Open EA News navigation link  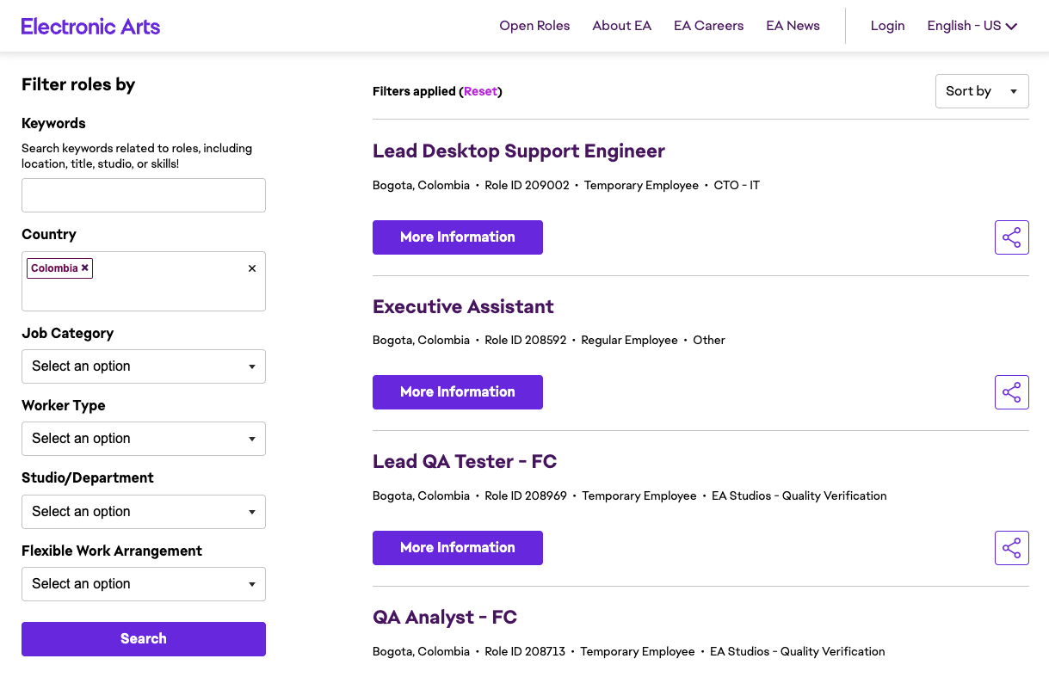(793, 26)
